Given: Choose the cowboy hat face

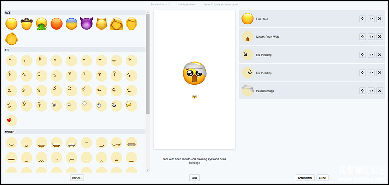Looking at the screenshot, I should [27, 24].
